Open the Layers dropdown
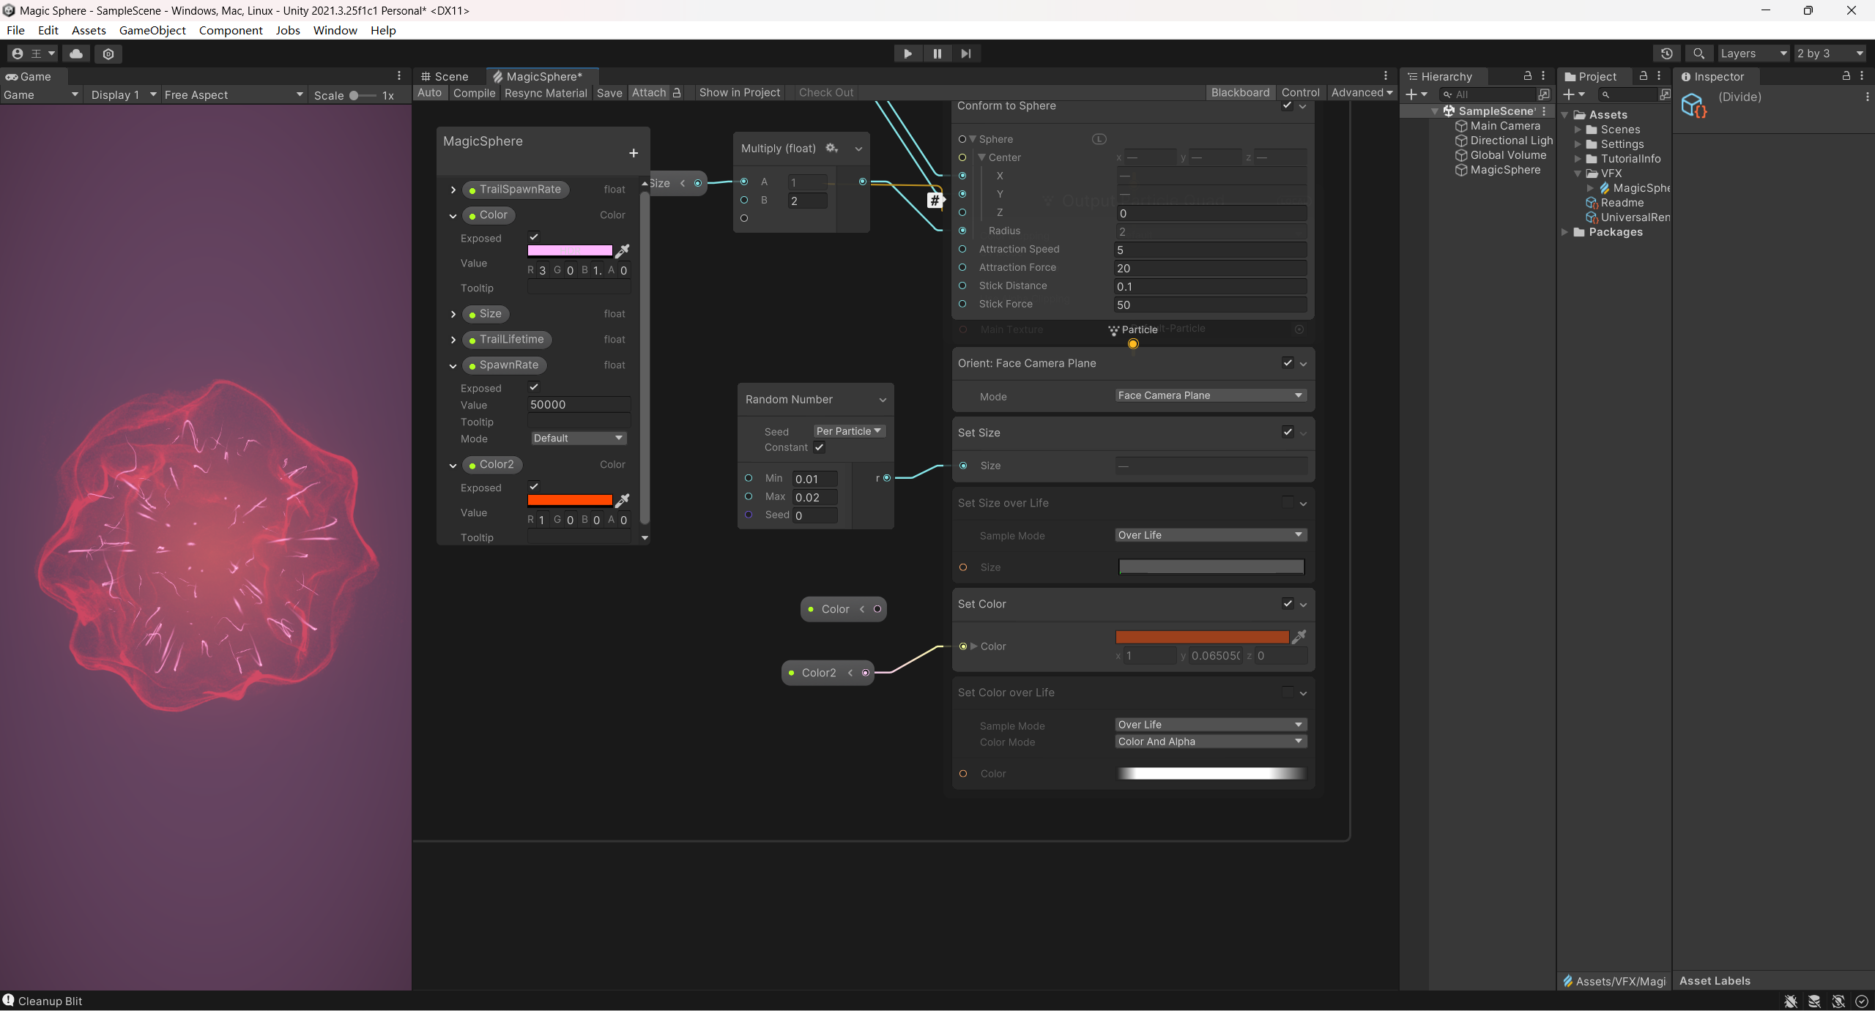This screenshot has width=1875, height=1011. tap(1753, 53)
